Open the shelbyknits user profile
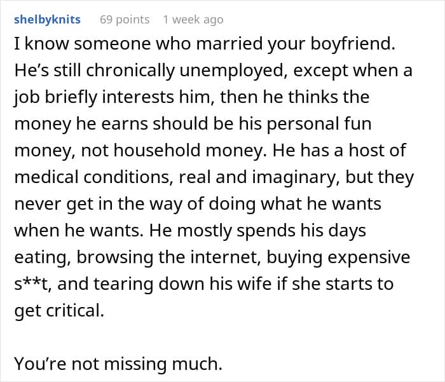 (x=47, y=20)
